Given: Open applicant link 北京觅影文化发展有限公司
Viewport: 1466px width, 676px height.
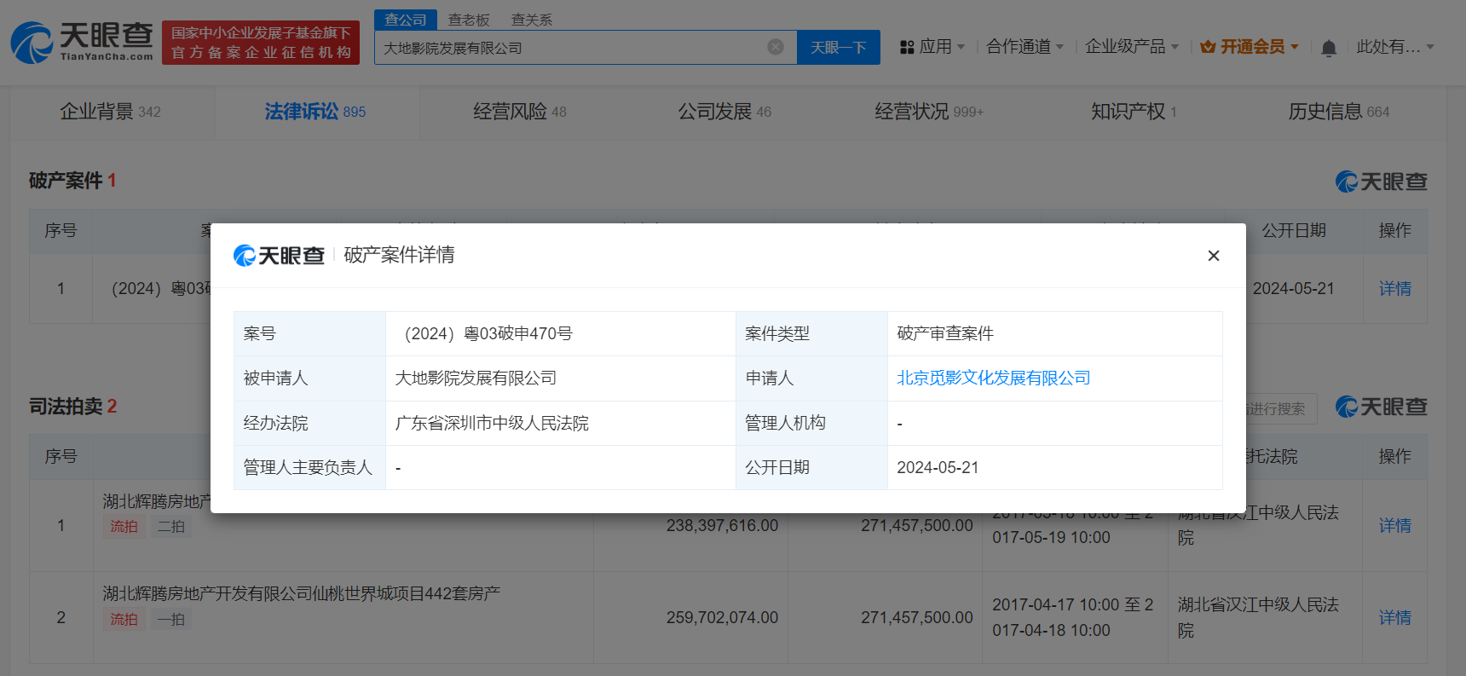Looking at the screenshot, I should click(x=994, y=378).
